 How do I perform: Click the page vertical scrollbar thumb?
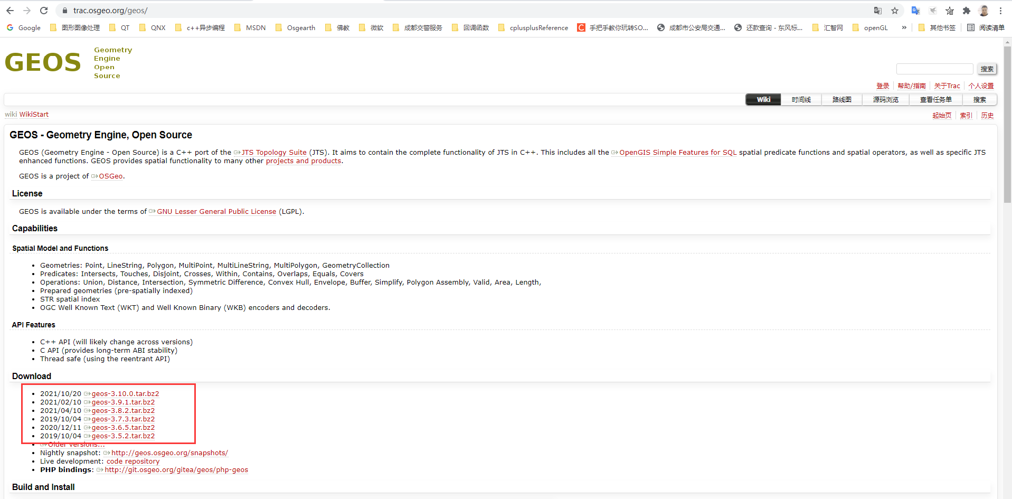[x=1007, y=124]
